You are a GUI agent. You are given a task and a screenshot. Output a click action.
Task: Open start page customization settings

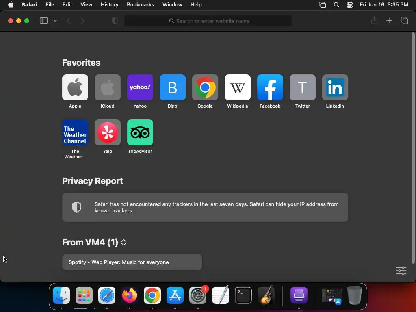coord(401,271)
